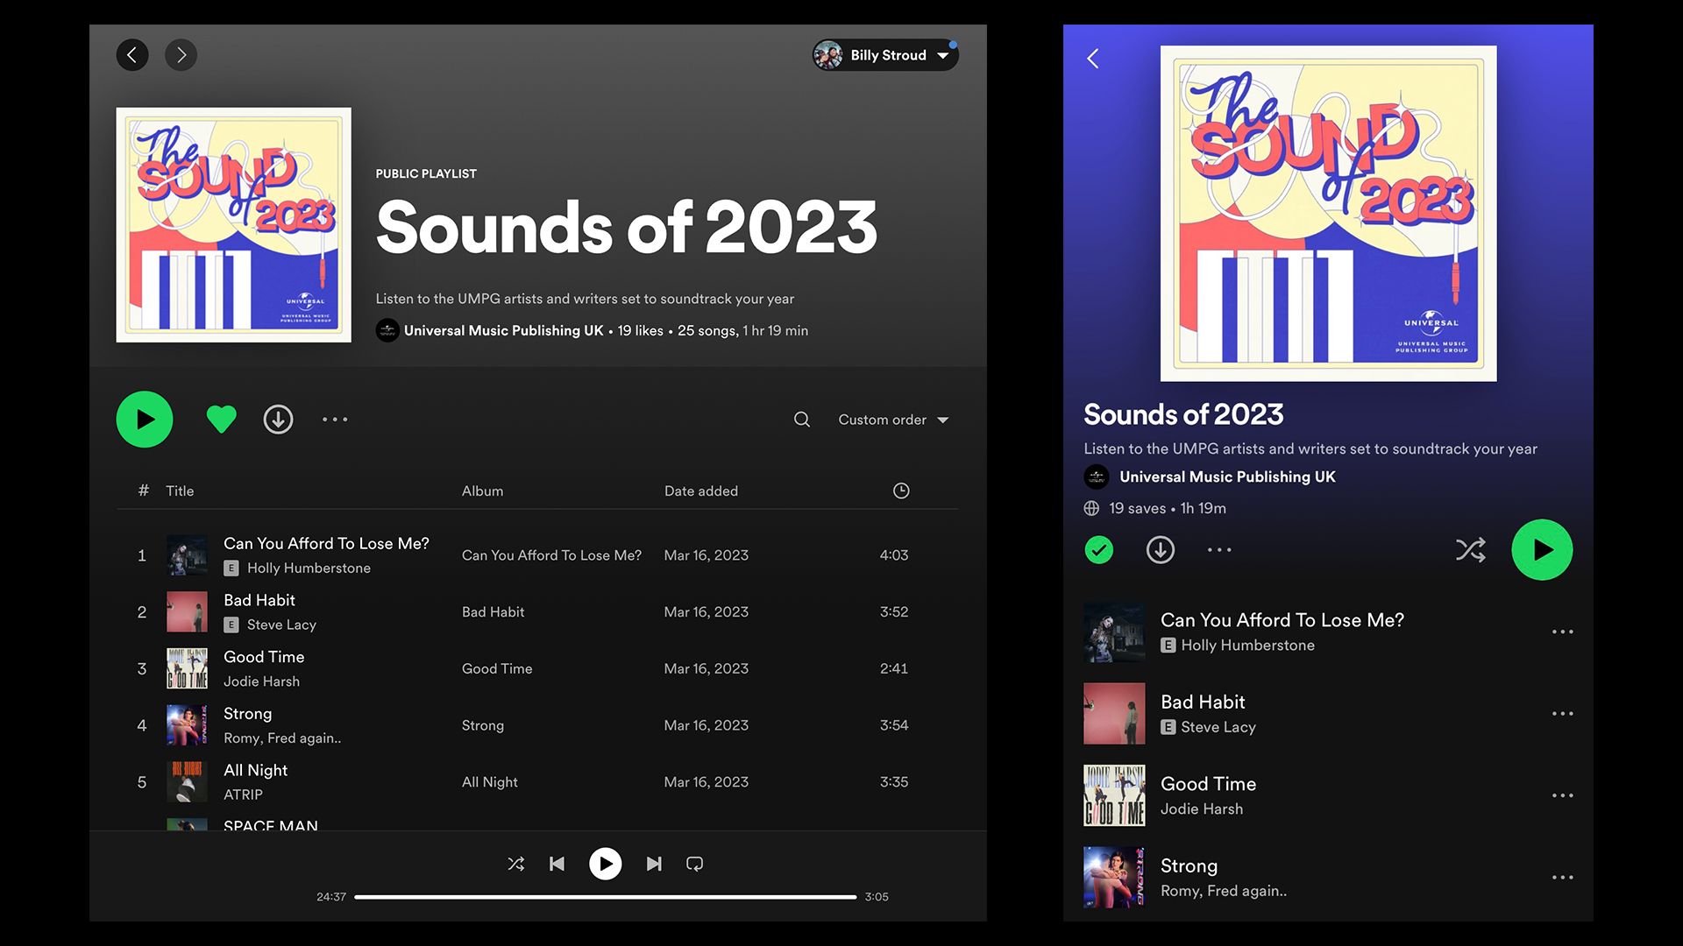Click the playback progress bar
The image size is (1683, 946).
click(605, 897)
